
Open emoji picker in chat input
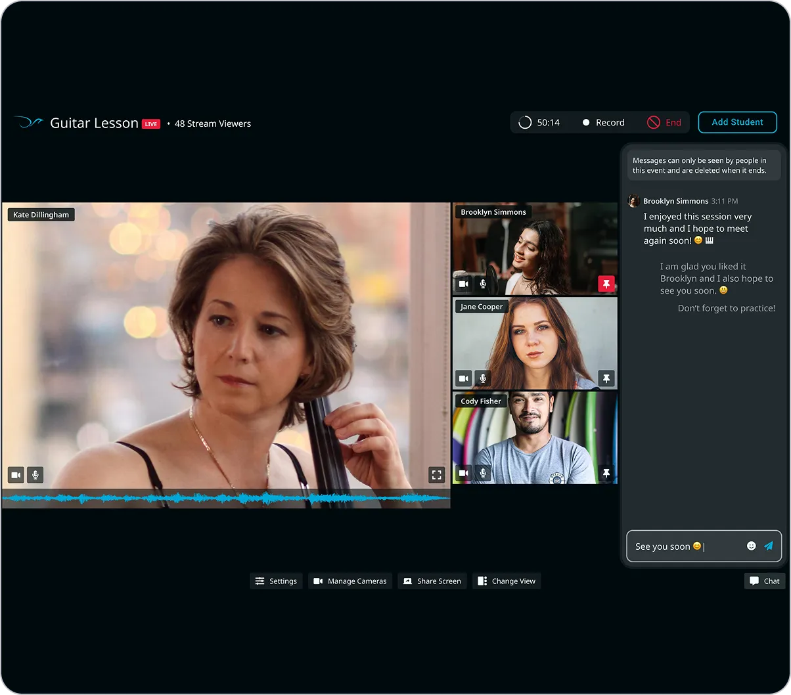[751, 546]
